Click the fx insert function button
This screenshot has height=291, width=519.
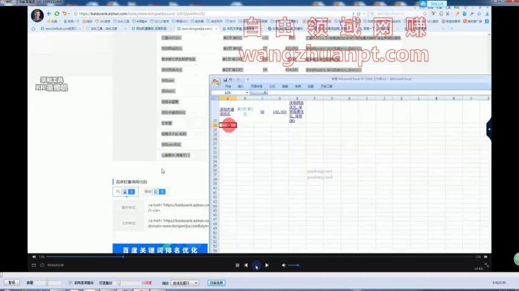265,93
